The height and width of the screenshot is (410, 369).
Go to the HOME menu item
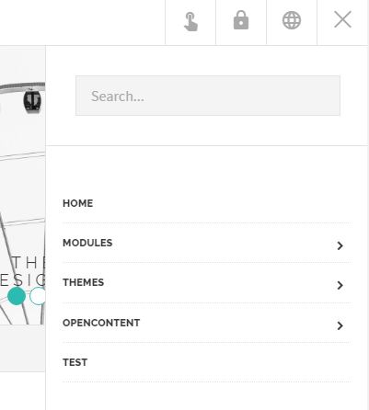(x=77, y=203)
